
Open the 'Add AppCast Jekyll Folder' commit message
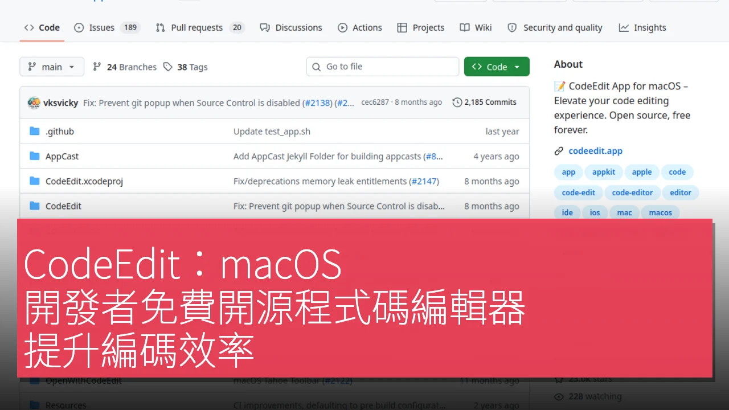pyautogui.click(x=327, y=156)
